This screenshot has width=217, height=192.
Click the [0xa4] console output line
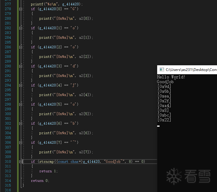point(164,106)
